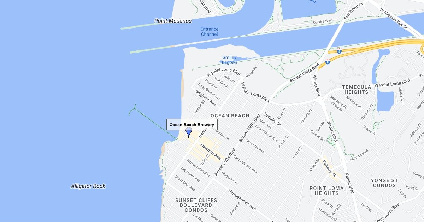Select the OCEAN BEACH neighborhood label

click(x=230, y=116)
